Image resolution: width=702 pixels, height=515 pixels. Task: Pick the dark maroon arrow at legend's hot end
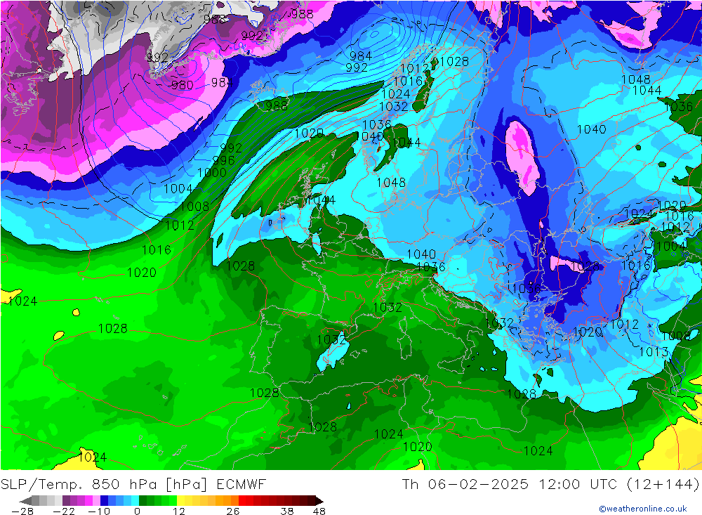[x=319, y=500]
